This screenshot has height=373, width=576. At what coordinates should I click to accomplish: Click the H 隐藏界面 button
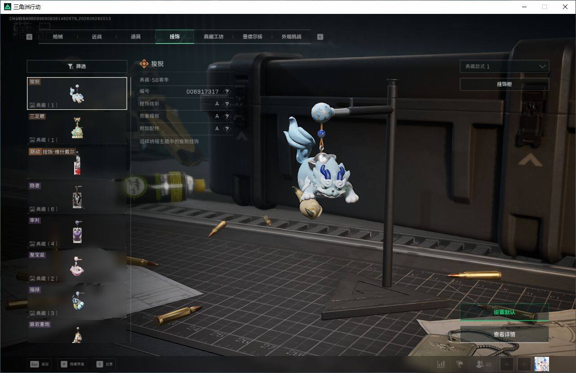[x=72, y=364]
